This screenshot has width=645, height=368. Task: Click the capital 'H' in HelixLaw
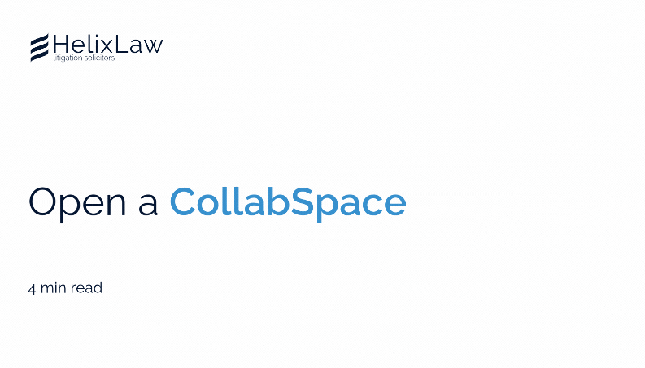pos(61,44)
